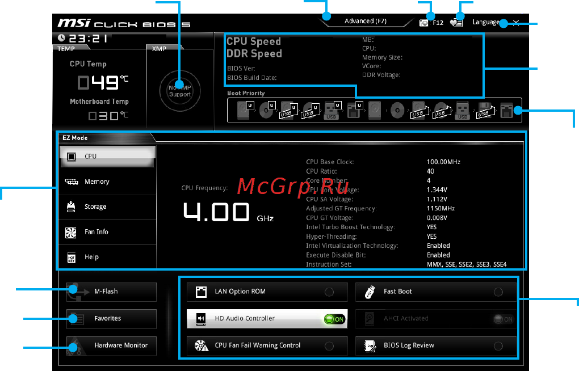The height and width of the screenshot is (371, 579).
Task: Launch M-Flash
Action: [x=111, y=292]
